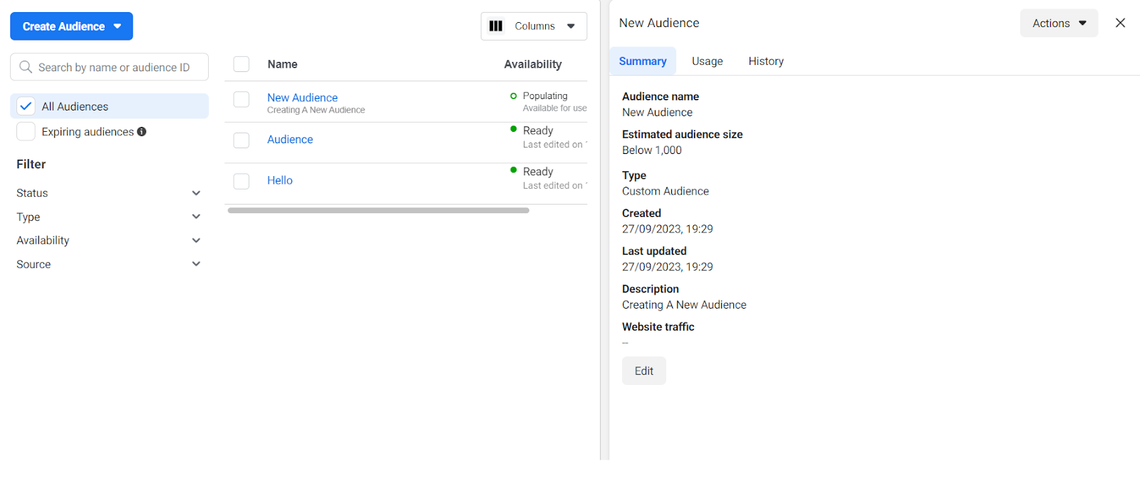Open the Hello audience link
Image resolution: width=1140 pixels, height=484 pixels.
click(x=280, y=180)
